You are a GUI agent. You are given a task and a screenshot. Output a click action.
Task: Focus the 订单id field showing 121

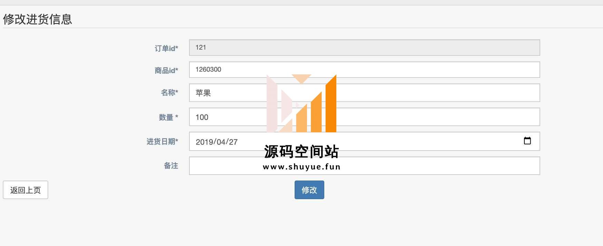(x=364, y=48)
